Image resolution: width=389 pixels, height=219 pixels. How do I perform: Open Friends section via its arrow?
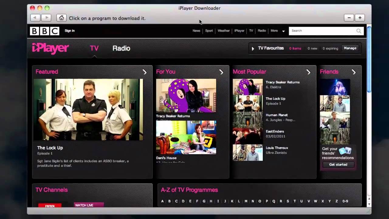[x=354, y=72]
